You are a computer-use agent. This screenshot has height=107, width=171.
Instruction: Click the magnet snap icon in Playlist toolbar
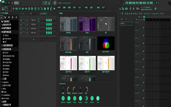122,14
